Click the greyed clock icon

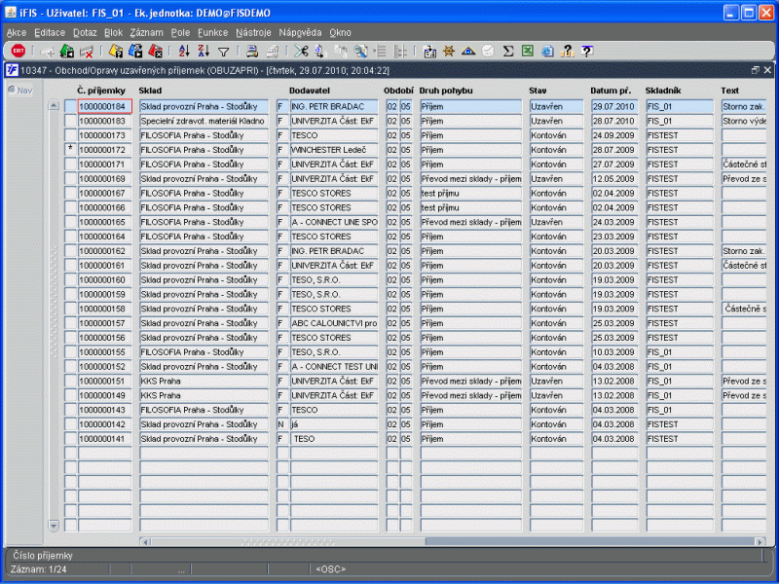click(488, 51)
